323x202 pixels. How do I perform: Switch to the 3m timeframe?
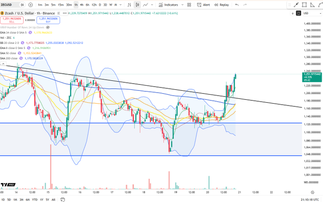[47, 5]
